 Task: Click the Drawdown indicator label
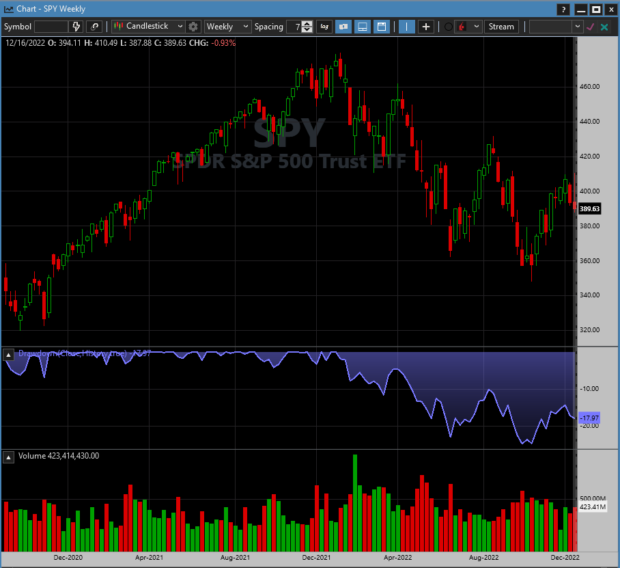85,353
